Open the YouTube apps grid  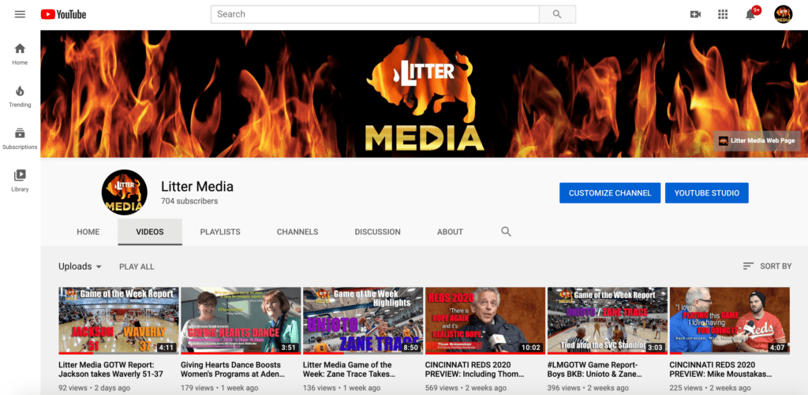[723, 14]
